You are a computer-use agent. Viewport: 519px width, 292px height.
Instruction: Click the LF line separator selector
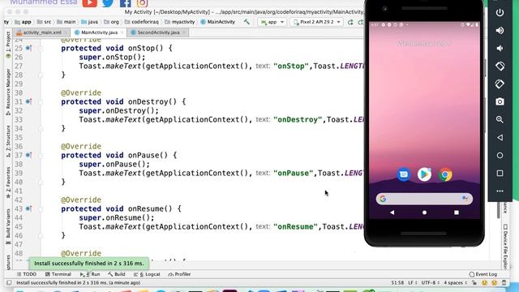pyautogui.click(x=412, y=283)
